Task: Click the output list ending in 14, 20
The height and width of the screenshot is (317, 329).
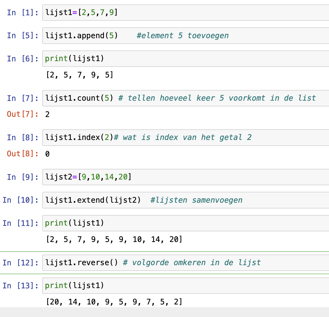Action: click(x=114, y=240)
